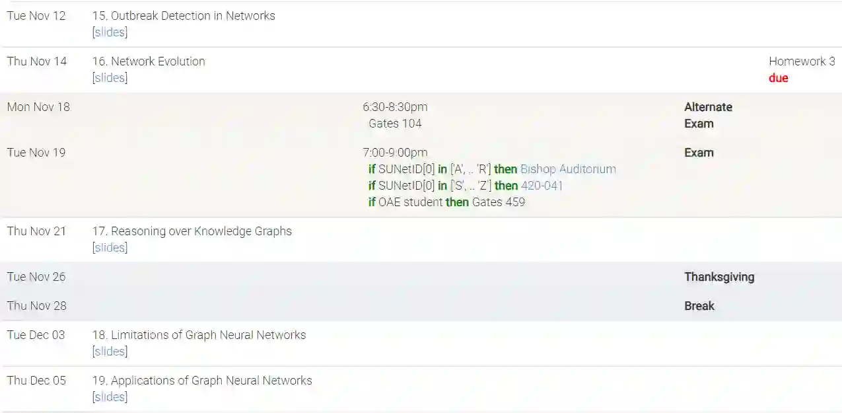This screenshot has height=413, width=842.
Task: Follow the 420-041 room link
Action: click(542, 186)
